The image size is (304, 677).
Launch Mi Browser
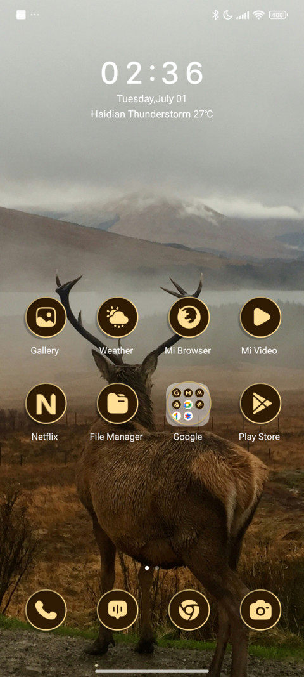coord(189,317)
